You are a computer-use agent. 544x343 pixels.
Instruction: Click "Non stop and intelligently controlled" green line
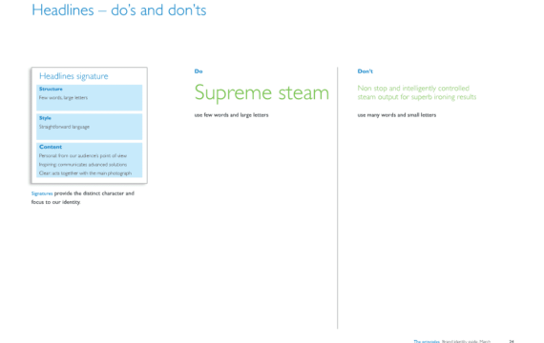click(x=413, y=89)
